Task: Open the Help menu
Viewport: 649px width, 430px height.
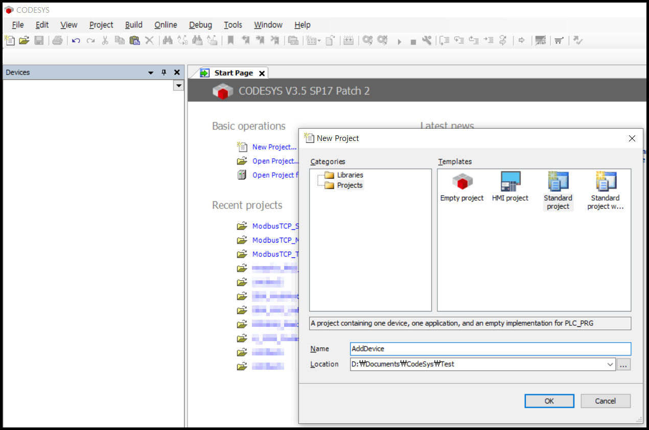Action: pos(303,25)
